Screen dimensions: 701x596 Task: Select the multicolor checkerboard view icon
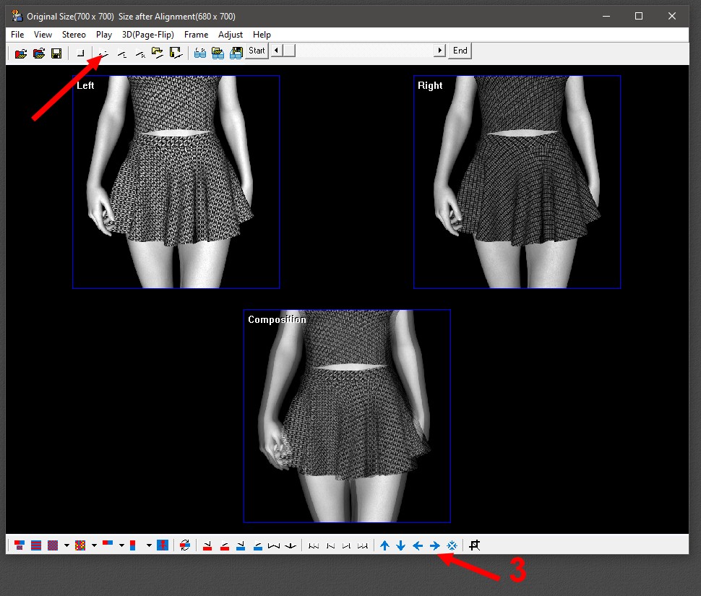(x=80, y=545)
